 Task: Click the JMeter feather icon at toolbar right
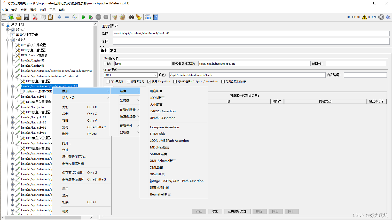pyautogui.click(x=388, y=17)
